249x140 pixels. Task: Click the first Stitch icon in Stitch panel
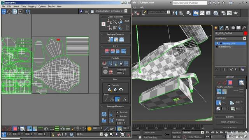(107, 51)
